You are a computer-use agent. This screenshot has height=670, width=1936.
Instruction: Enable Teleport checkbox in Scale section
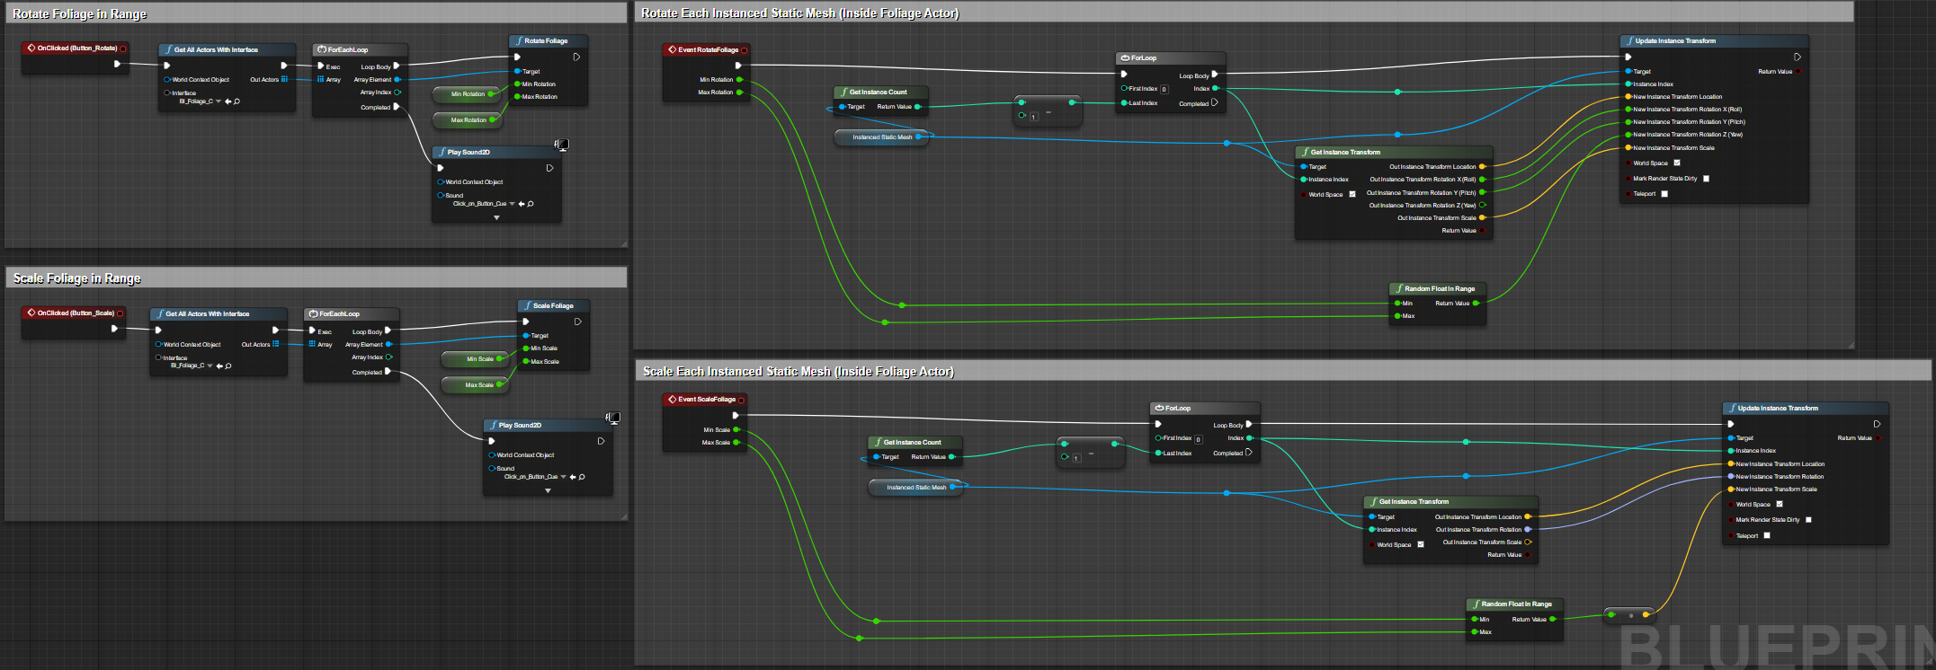[1766, 535]
